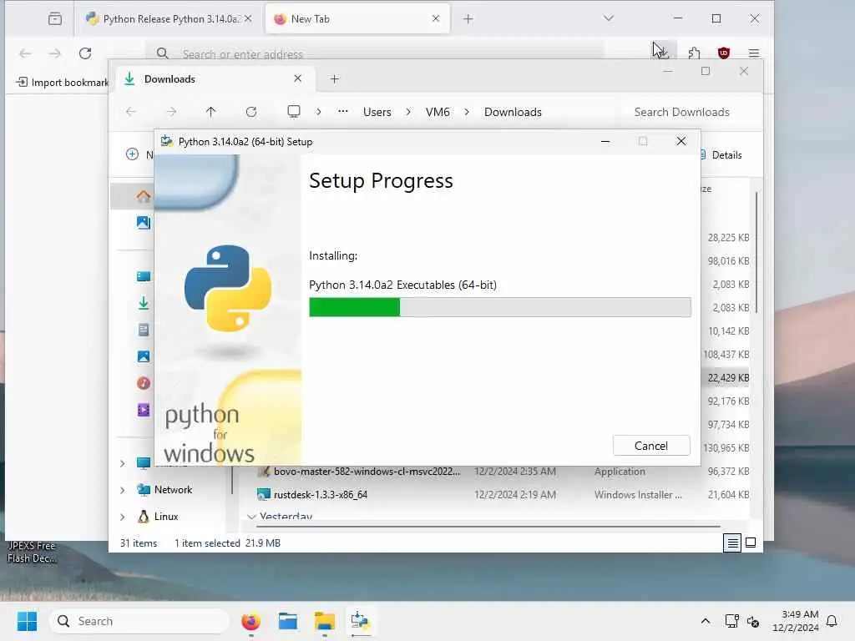Expand the This PC tree node
The image size is (855, 641).
(x=123, y=463)
